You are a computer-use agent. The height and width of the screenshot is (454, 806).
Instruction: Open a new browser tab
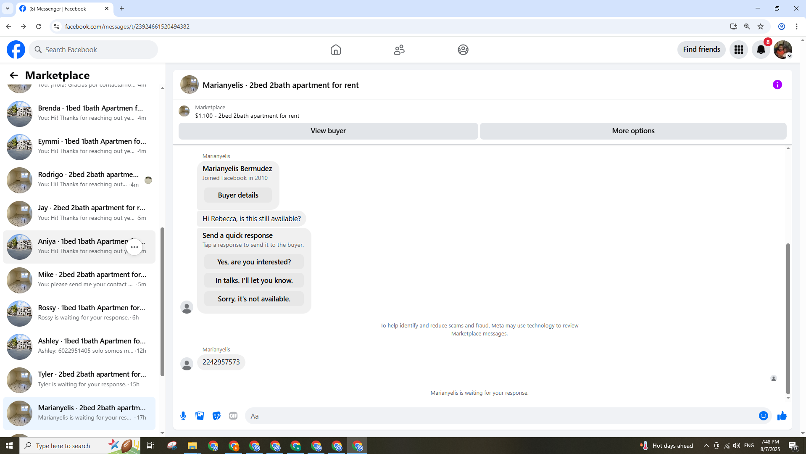(x=122, y=8)
